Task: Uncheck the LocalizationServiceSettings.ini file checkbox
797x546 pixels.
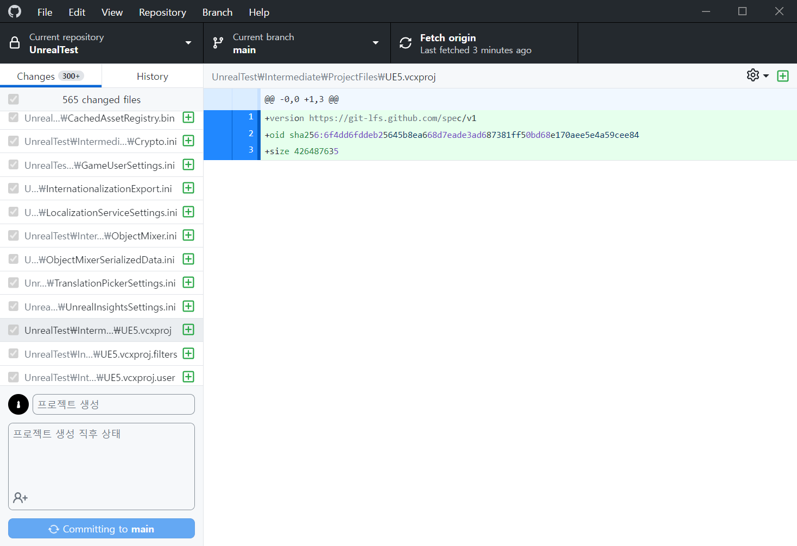Action: click(x=14, y=212)
